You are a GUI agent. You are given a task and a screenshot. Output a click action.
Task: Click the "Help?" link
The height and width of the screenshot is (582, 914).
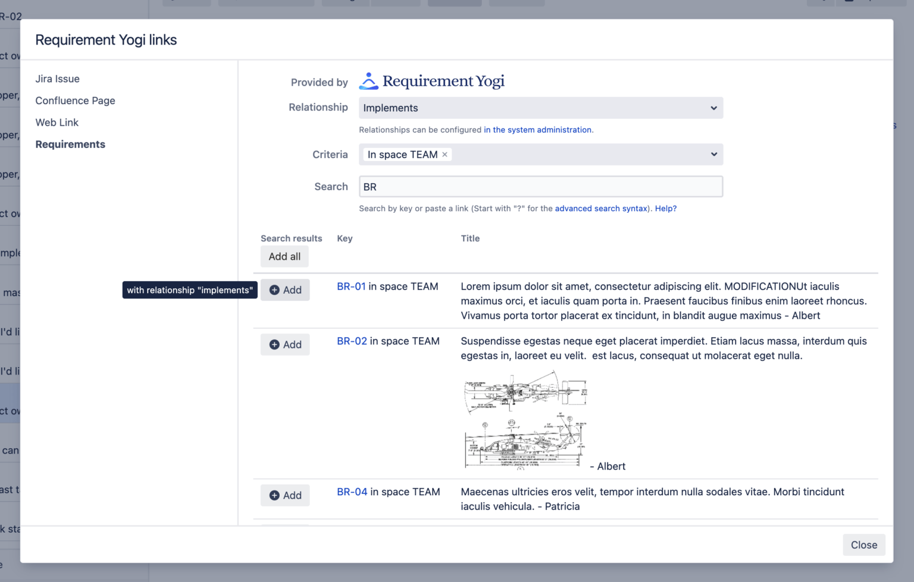pos(665,208)
